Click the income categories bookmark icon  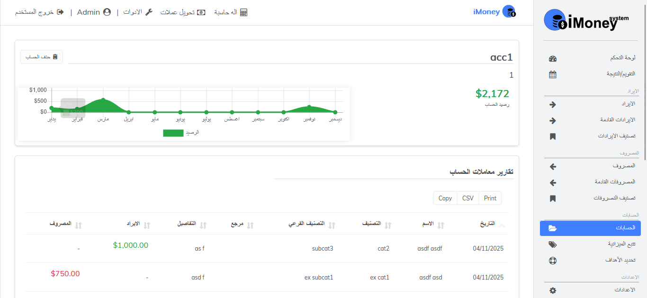click(552, 136)
